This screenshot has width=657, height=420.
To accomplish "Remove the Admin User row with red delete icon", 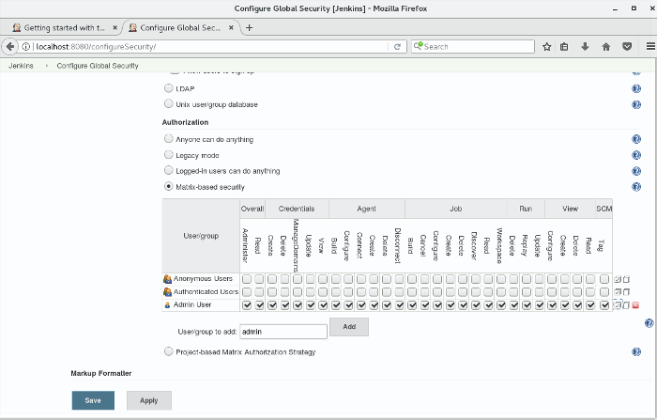I will tap(635, 305).
